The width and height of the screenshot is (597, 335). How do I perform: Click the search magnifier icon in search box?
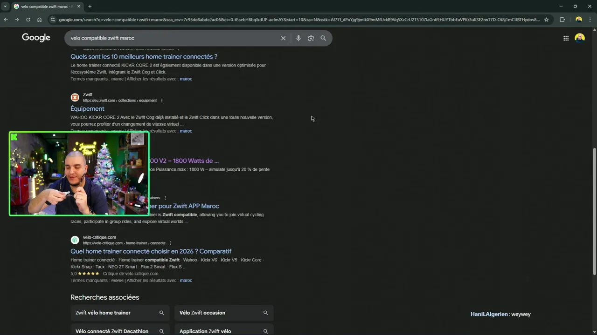point(323,38)
